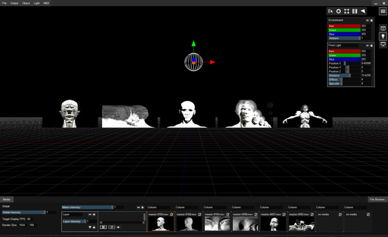
Task: Switch to the object cube panel
Action: tap(383, 28)
